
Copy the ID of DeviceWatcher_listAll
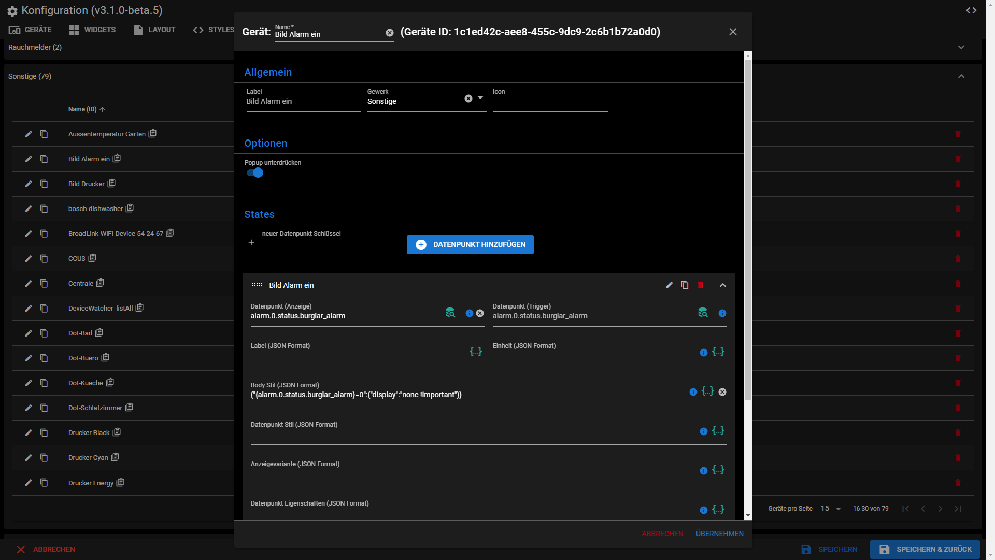(x=139, y=308)
